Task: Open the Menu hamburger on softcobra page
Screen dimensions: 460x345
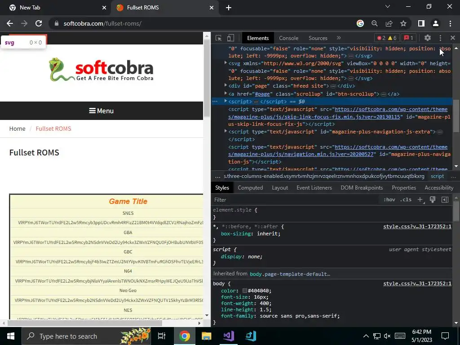Action: [101, 111]
